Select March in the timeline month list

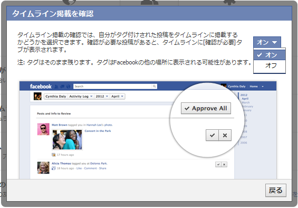[x=246, y=102]
